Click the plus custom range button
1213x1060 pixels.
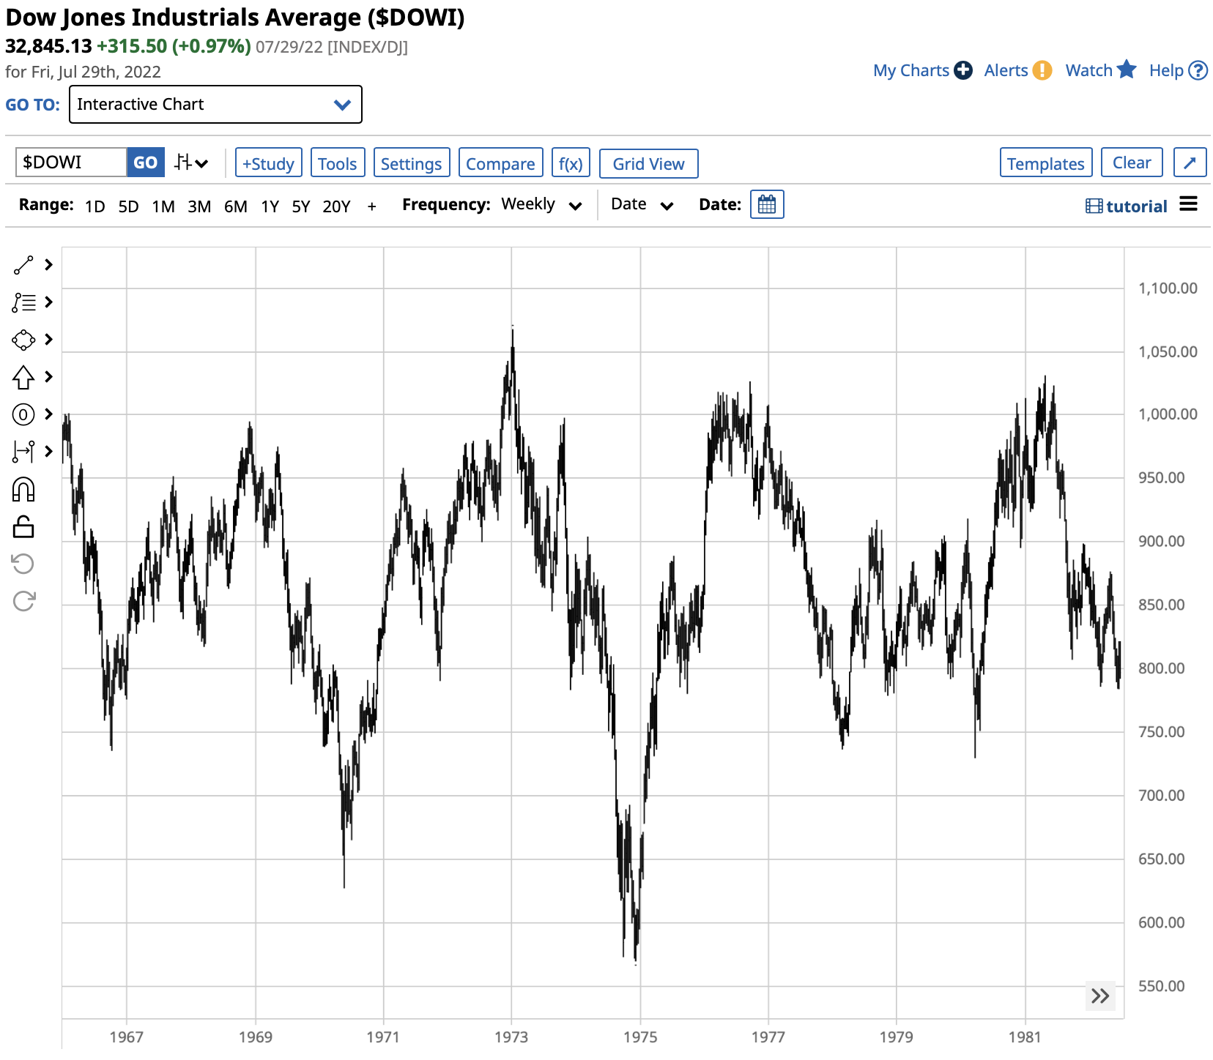372,206
